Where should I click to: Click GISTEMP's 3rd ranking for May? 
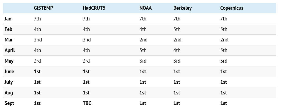point(37,61)
